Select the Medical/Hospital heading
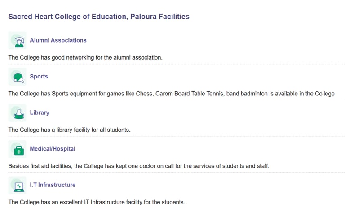Image resolution: width=345 pixels, height=208 pixels. click(53, 149)
